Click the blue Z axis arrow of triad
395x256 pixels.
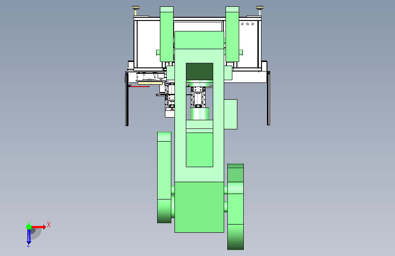29,236
